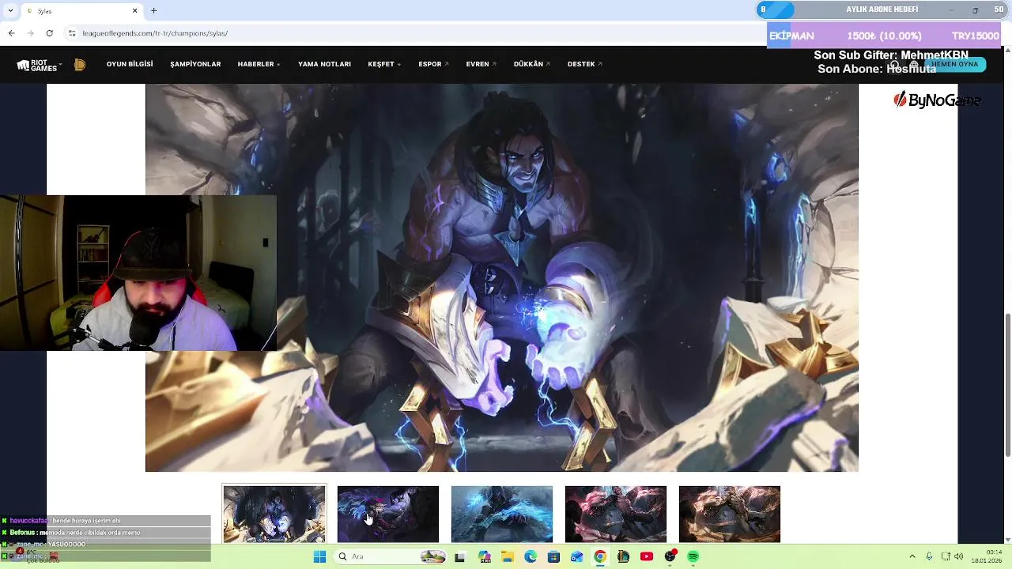Open YAMA NOTLARI nav link
This screenshot has width=1012, height=569.
324,64
